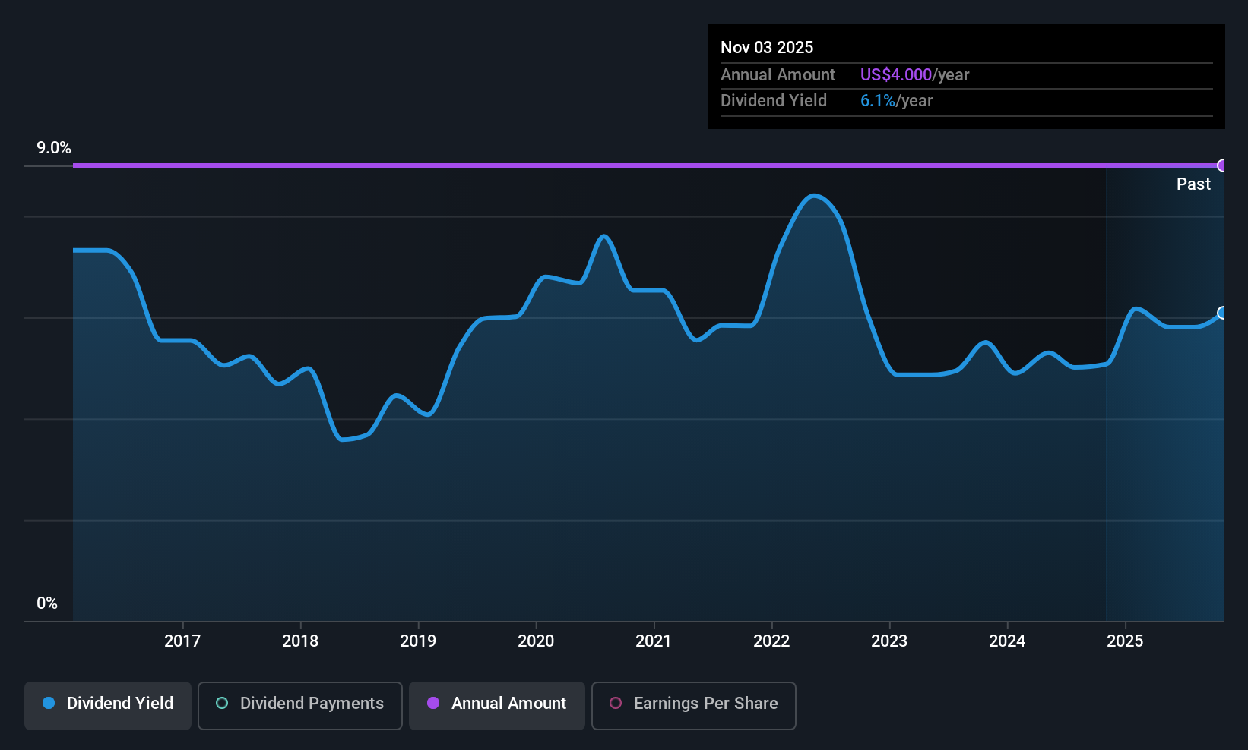Click the blue dot in Dividend Yield legend
Viewport: 1248px width, 750px height.
[49, 703]
